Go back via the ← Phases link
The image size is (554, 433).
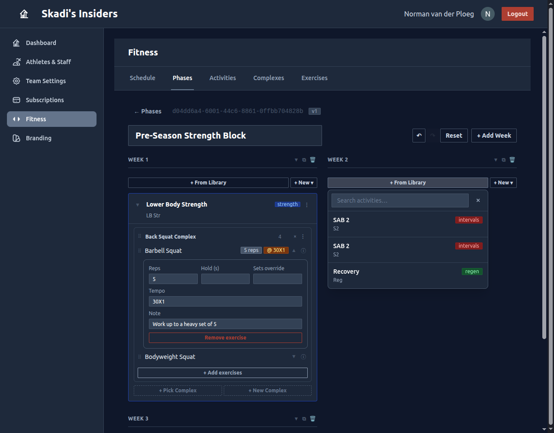(x=148, y=111)
